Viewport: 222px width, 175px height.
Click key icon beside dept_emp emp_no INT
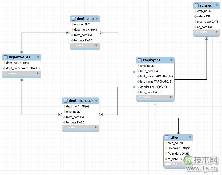pyautogui.click(x=72, y=24)
